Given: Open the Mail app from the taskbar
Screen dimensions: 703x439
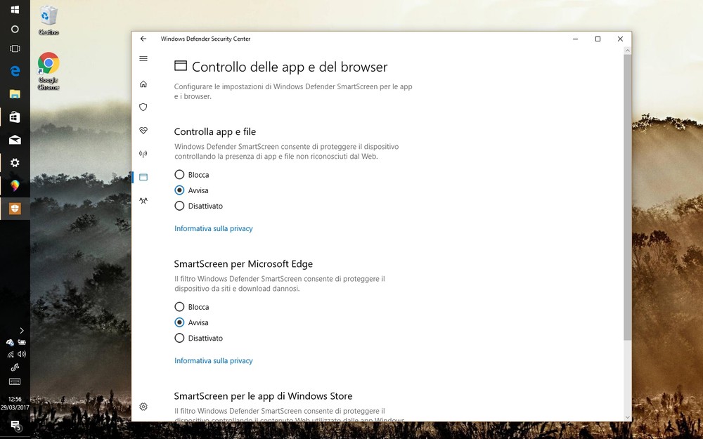Looking at the screenshot, I should (15, 140).
